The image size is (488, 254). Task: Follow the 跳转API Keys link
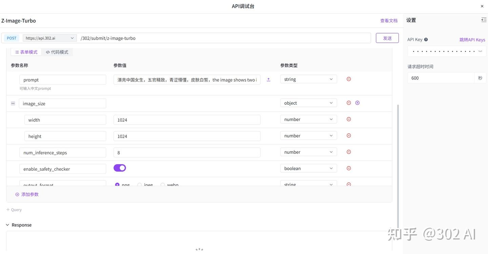click(x=472, y=40)
